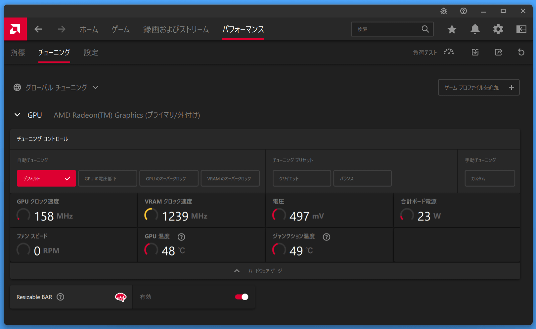536x329 pixels.
Task: Open the パフォーマンス tab
Action: 243,29
